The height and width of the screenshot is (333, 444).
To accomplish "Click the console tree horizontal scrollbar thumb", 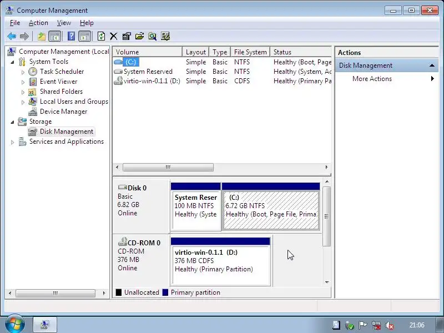I will click(x=56, y=293).
